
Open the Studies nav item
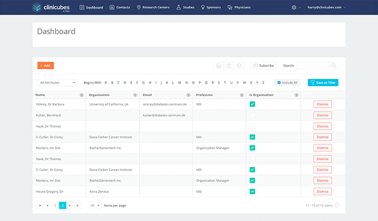coord(185,8)
